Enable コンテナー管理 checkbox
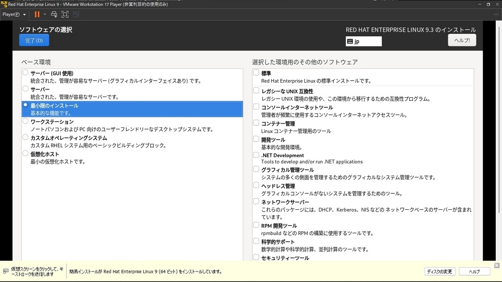Screen dimensions: 502x282 256,123
